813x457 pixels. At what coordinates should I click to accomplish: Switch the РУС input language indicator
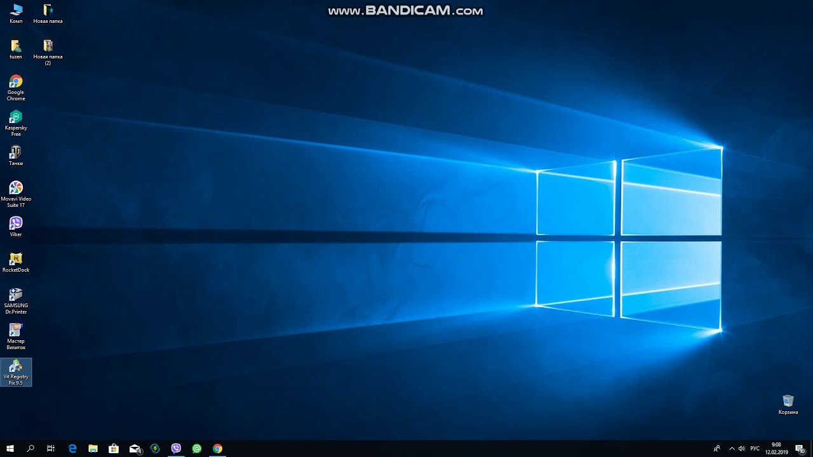click(755, 449)
